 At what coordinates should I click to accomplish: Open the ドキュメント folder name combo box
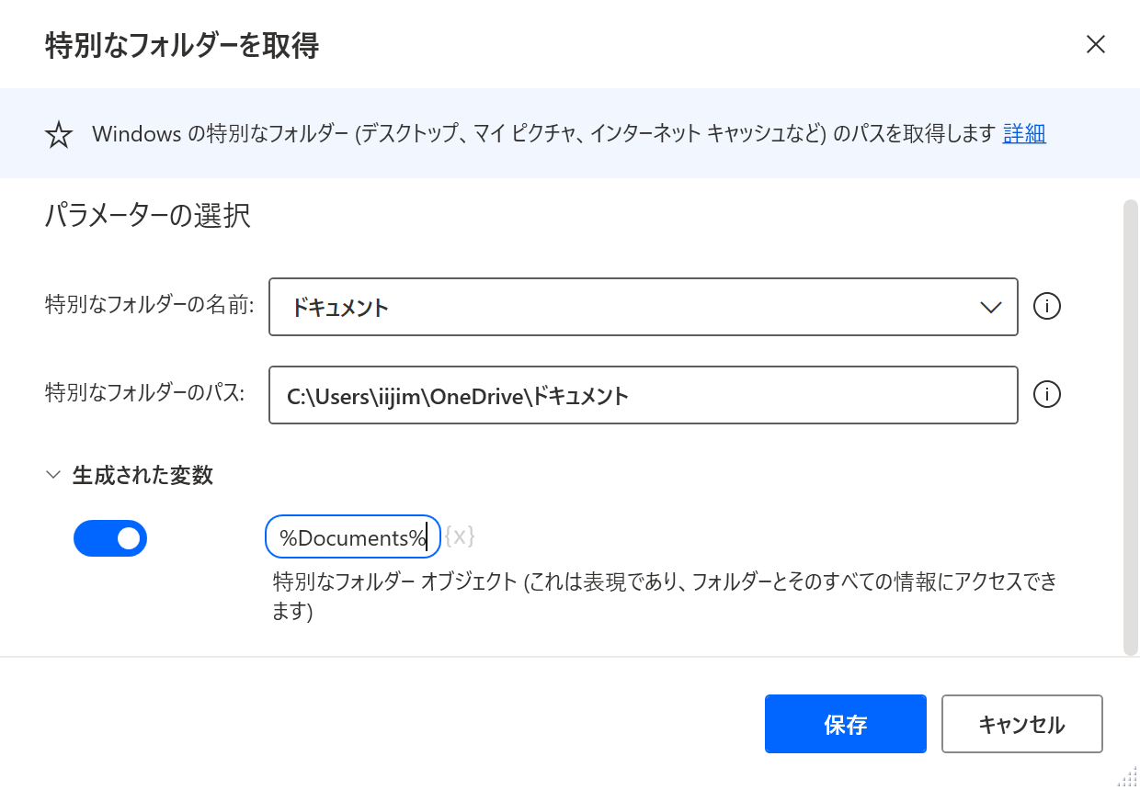[x=644, y=307]
